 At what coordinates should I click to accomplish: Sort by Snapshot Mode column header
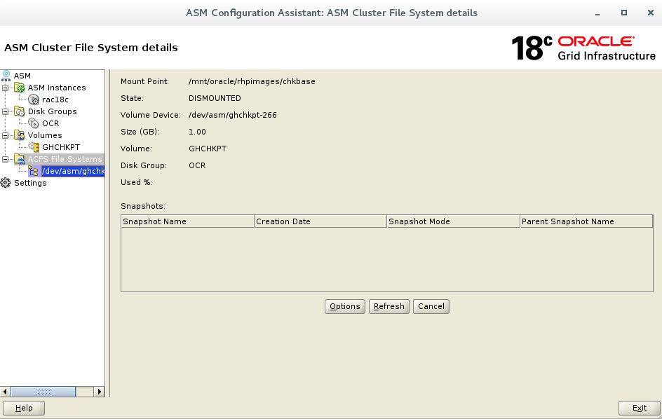[x=454, y=221]
